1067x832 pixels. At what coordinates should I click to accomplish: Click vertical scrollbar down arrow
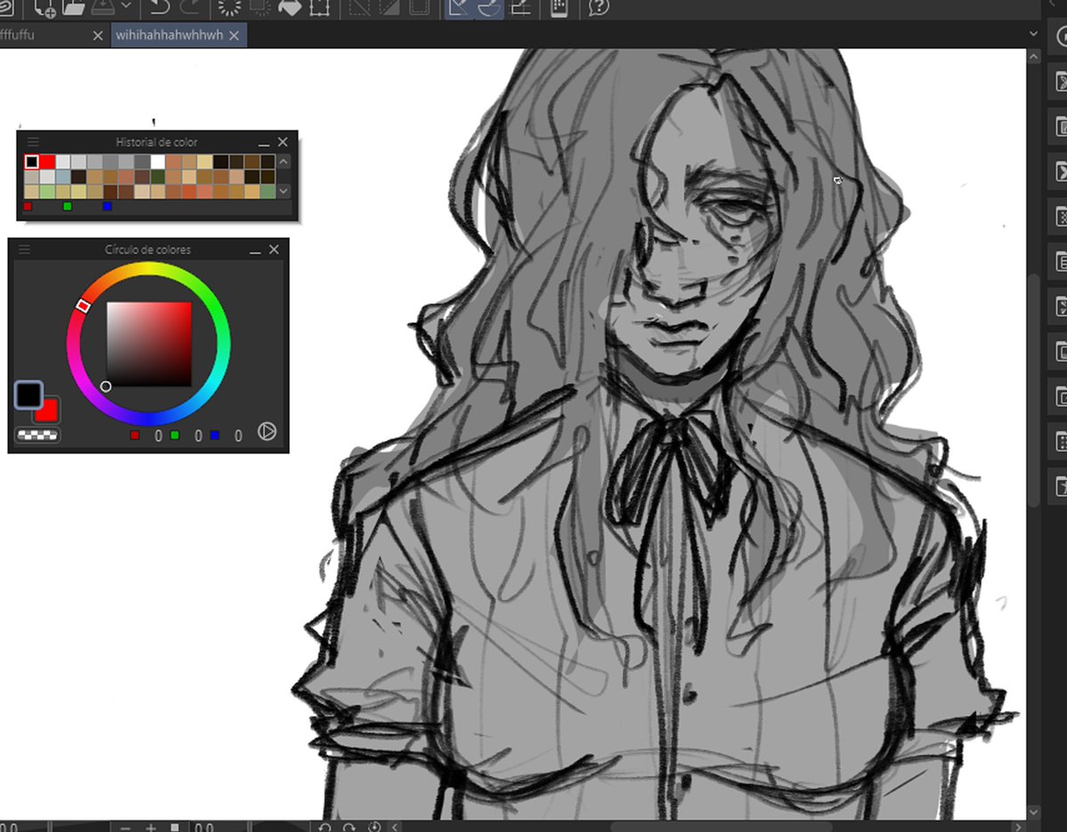coord(1033,812)
